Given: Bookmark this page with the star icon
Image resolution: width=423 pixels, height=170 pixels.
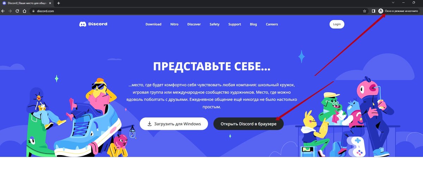Looking at the screenshot, I should pyautogui.click(x=365, y=11).
